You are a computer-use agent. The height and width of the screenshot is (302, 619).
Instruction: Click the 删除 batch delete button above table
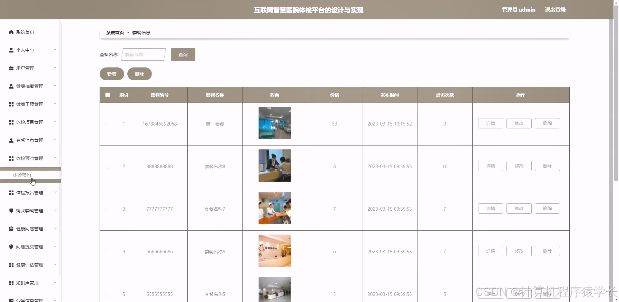pyautogui.click(x=140, y=74)
